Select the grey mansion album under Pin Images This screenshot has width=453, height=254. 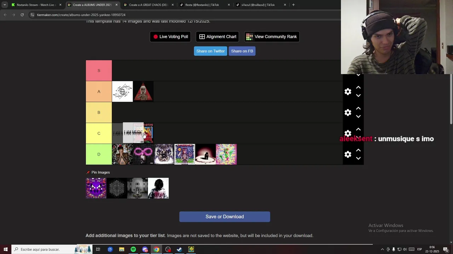(x=138, y=188)
